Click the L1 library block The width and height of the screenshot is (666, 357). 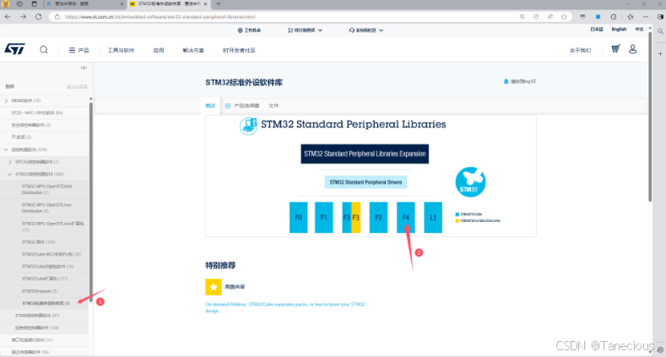pos(433,218)
